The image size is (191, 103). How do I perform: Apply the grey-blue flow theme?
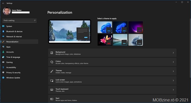135,40
